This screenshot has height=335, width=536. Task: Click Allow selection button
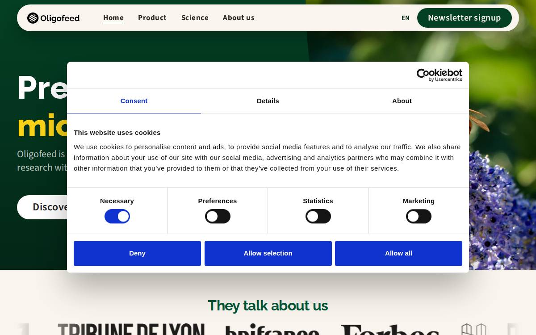(x=268, y=253)
